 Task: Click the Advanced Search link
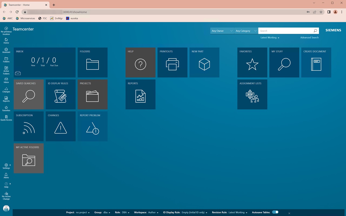(x=309, y=38)
